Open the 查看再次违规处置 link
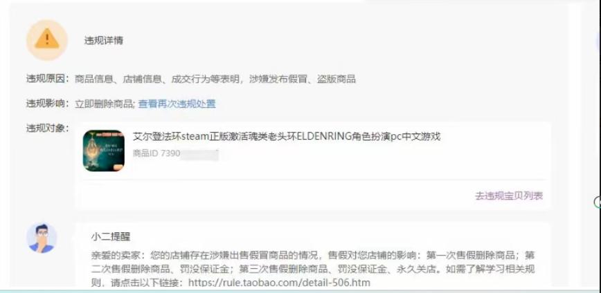The width and height of the screenshot is (601, 293). pos(177,104)
